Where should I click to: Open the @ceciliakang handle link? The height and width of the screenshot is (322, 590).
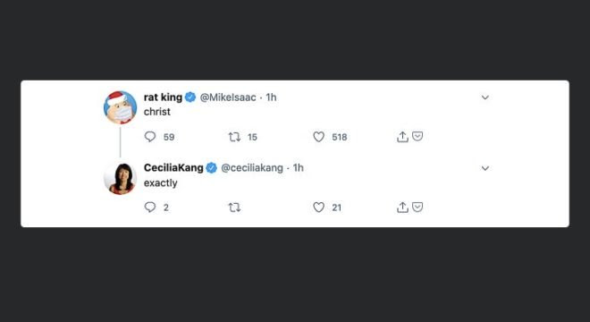[252, 168]
